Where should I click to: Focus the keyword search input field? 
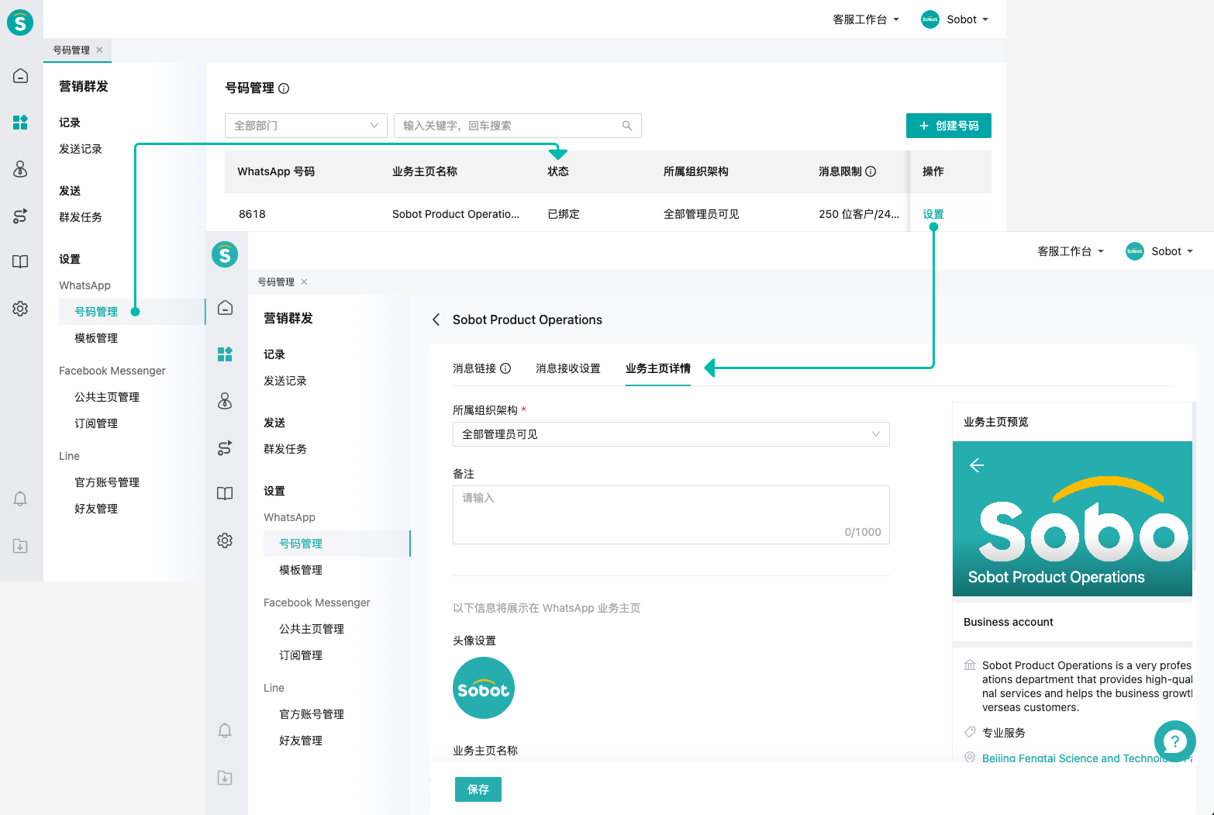click(518, 126)
